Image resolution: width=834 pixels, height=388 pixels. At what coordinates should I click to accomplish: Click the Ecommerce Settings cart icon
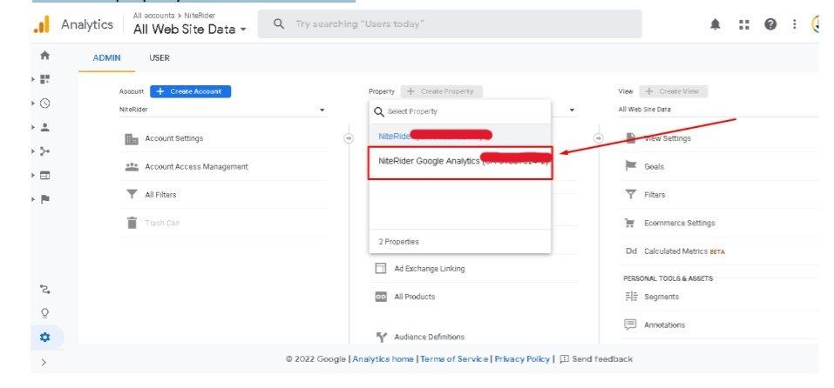pos(630,223)
